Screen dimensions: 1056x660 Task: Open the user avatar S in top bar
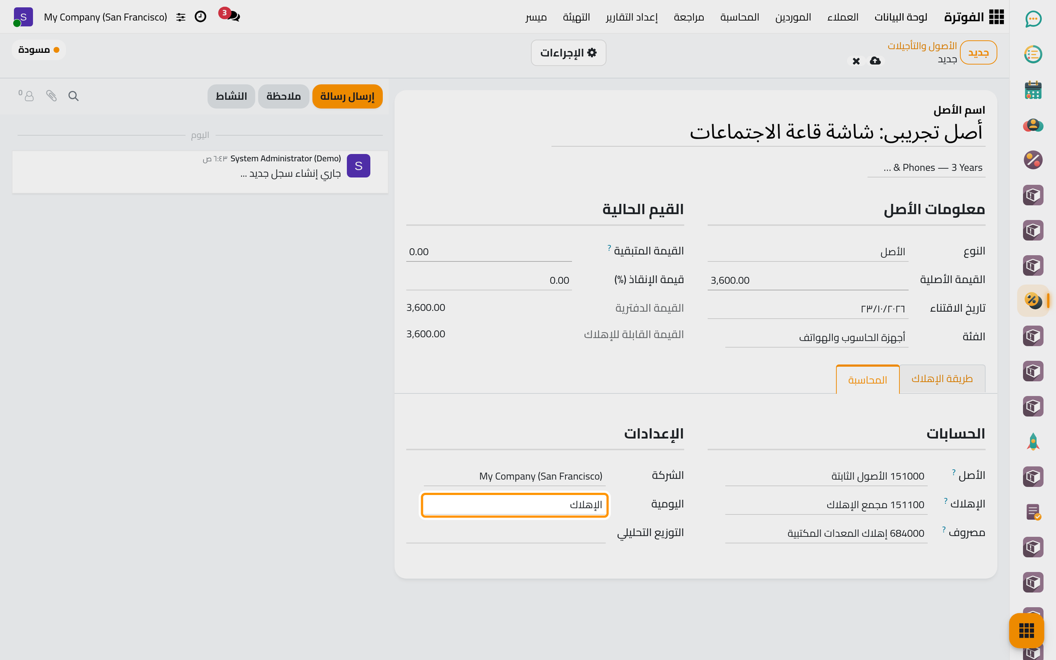pos(23,17)
